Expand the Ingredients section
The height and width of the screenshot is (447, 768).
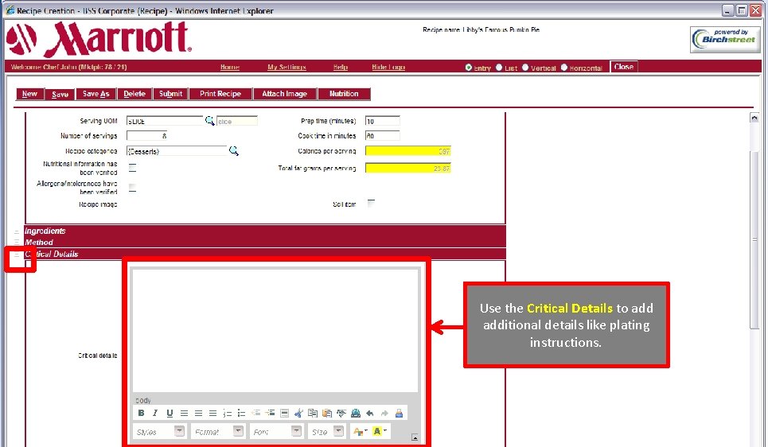coord(17,231)
